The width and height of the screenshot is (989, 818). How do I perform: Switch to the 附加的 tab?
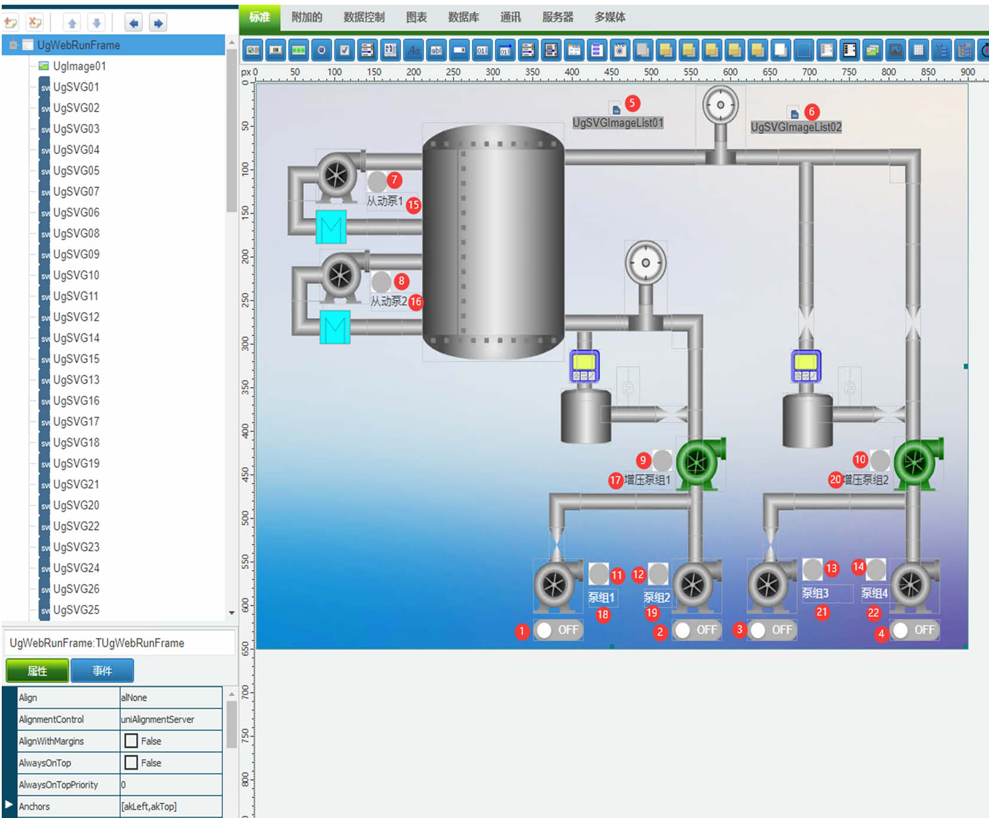[x=307, y=17]
